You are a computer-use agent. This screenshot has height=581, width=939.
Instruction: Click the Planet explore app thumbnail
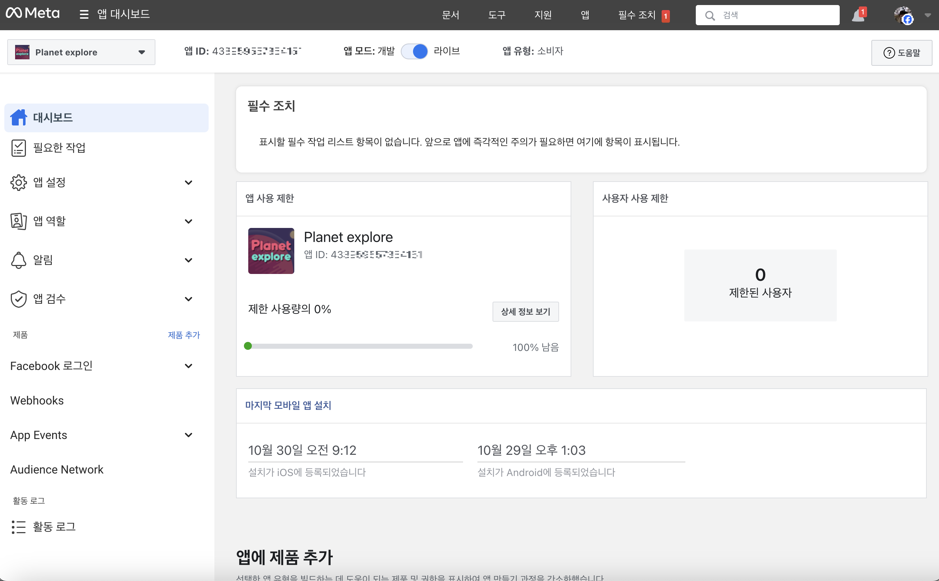(271, 251)
